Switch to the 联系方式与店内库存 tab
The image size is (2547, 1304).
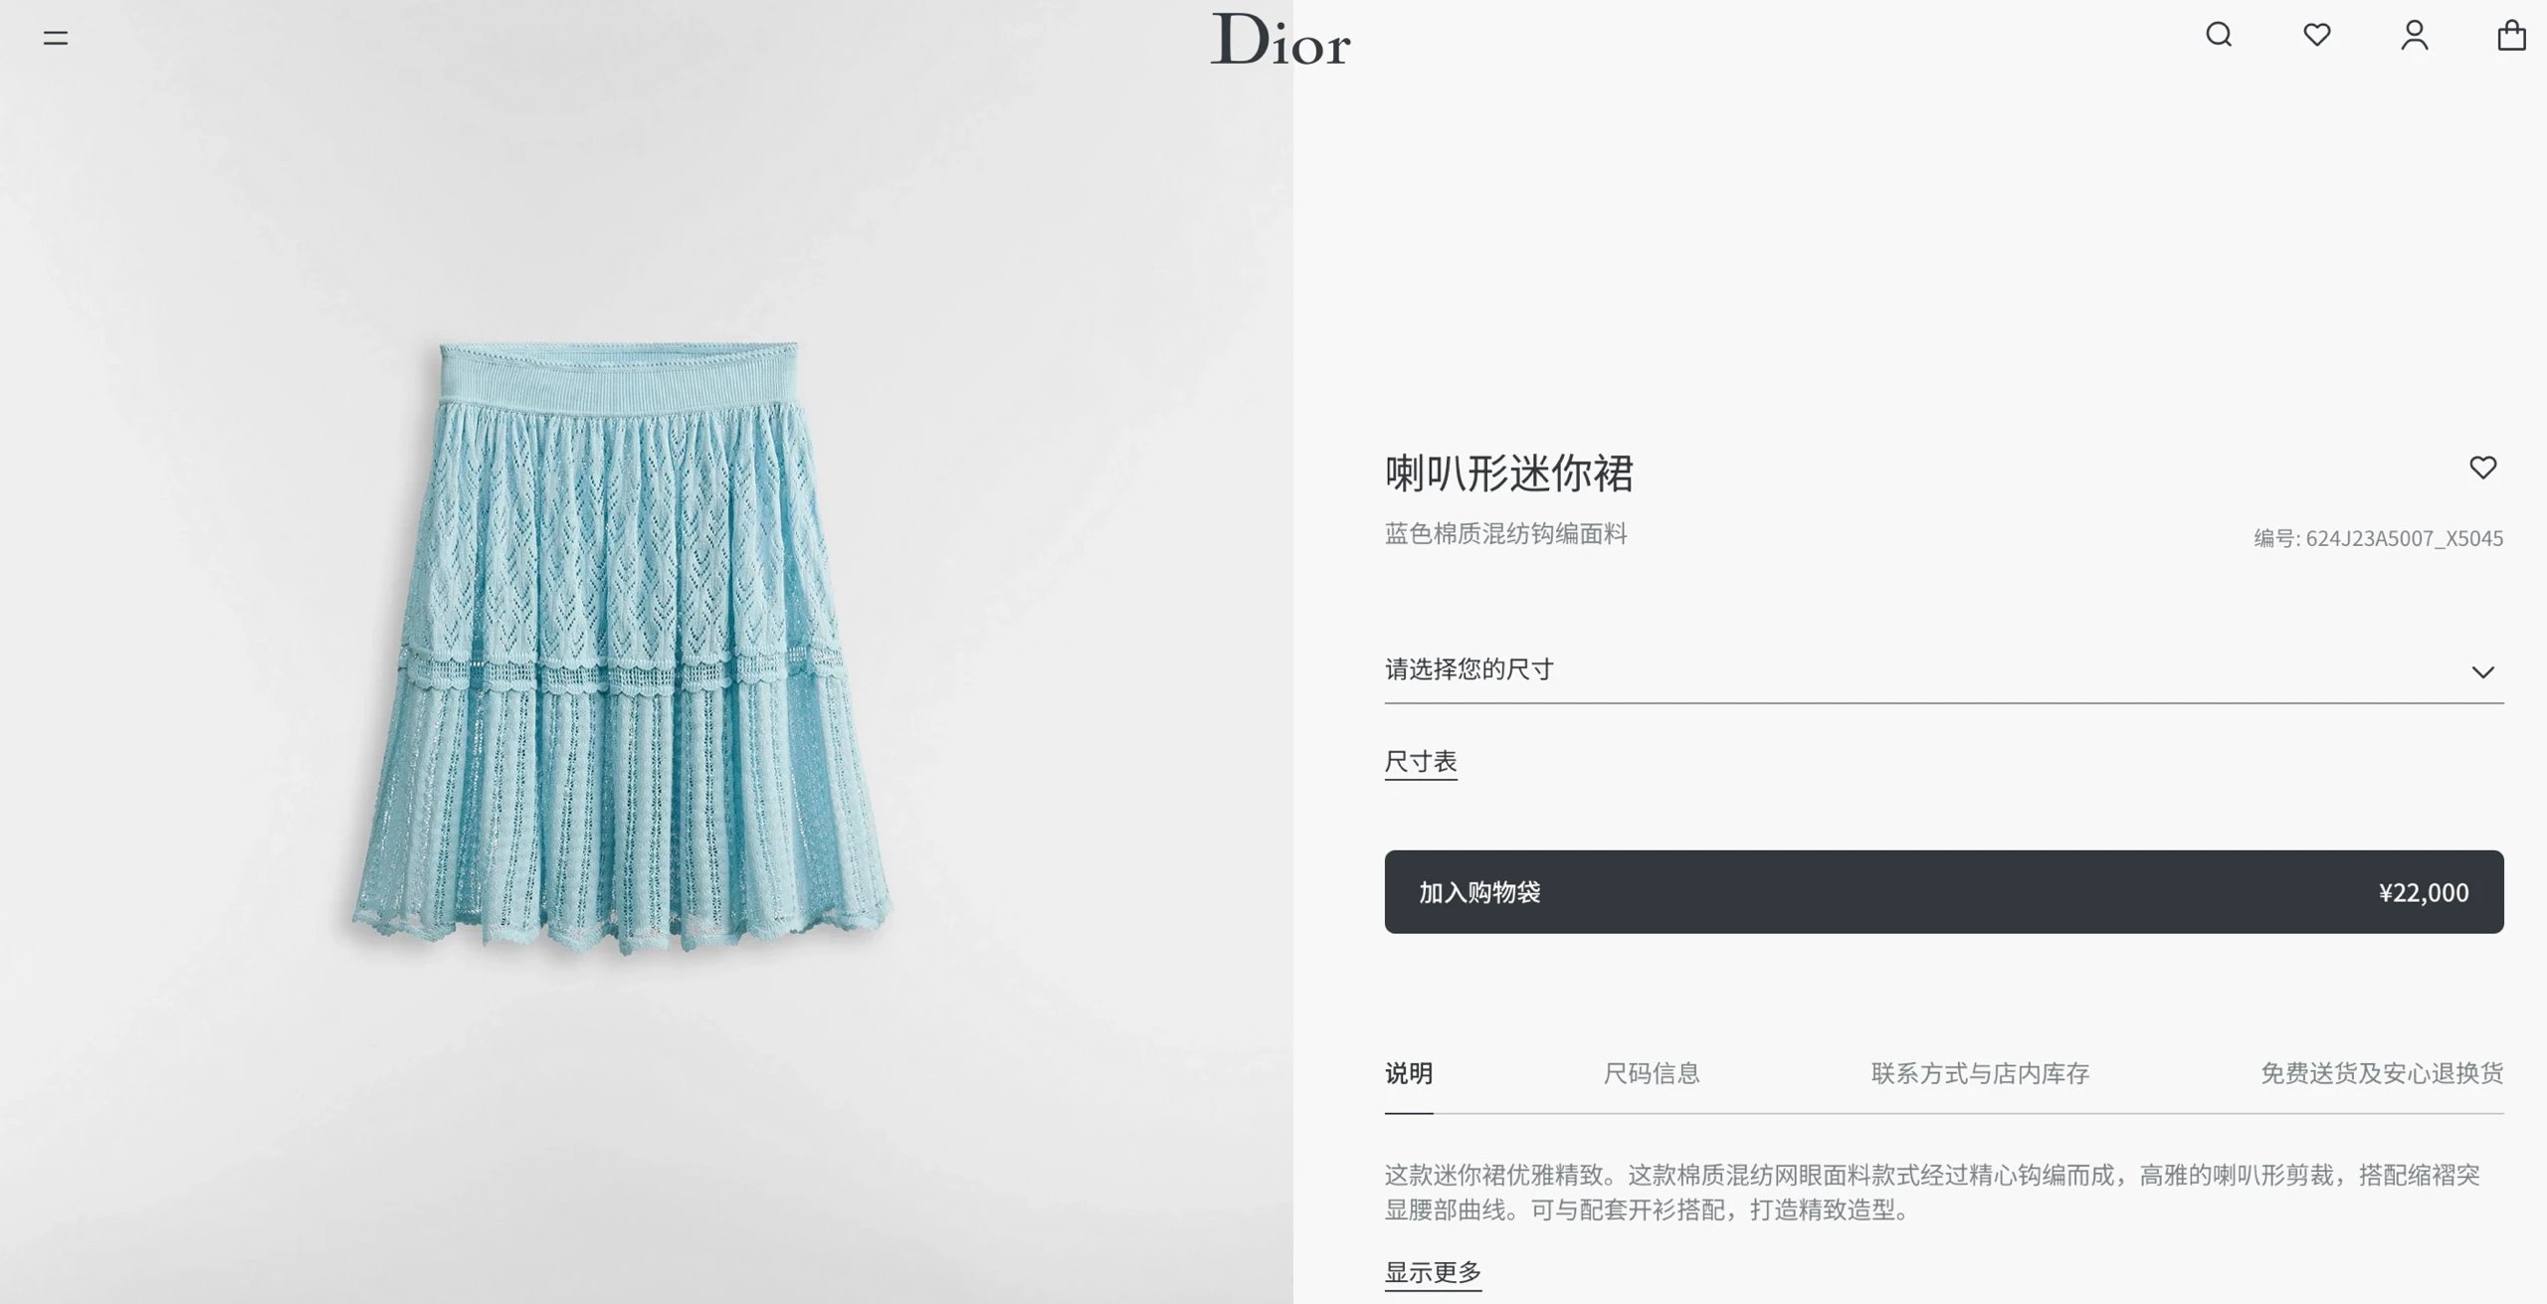1980,1073
